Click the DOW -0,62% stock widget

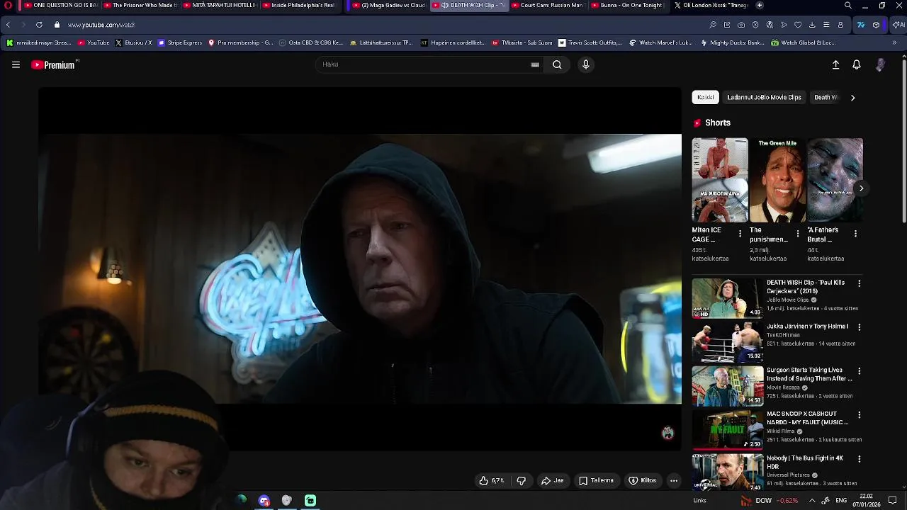[x=770, y=500]
